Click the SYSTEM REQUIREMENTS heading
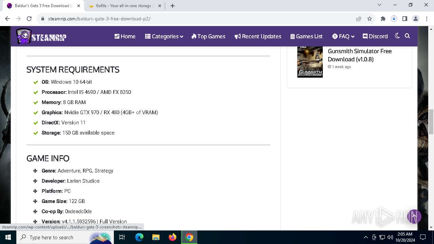The height and width of the screenshot is (244, 434). [x=73, y=70]
